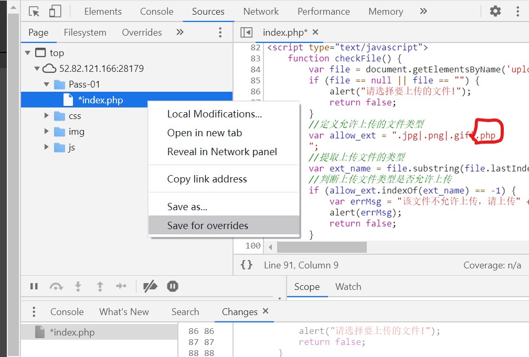
Task: Choose Local Modifications... menu item
Action: (224, 114)
